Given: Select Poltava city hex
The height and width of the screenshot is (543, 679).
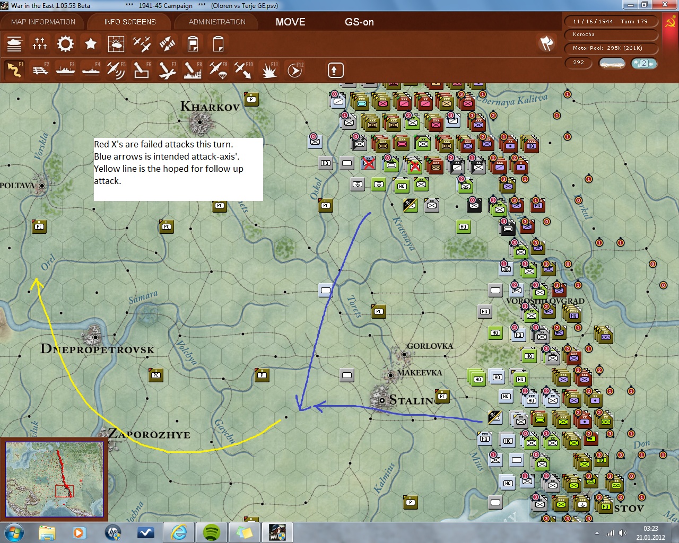Looking at the screenshot, I should coord(41,186).
